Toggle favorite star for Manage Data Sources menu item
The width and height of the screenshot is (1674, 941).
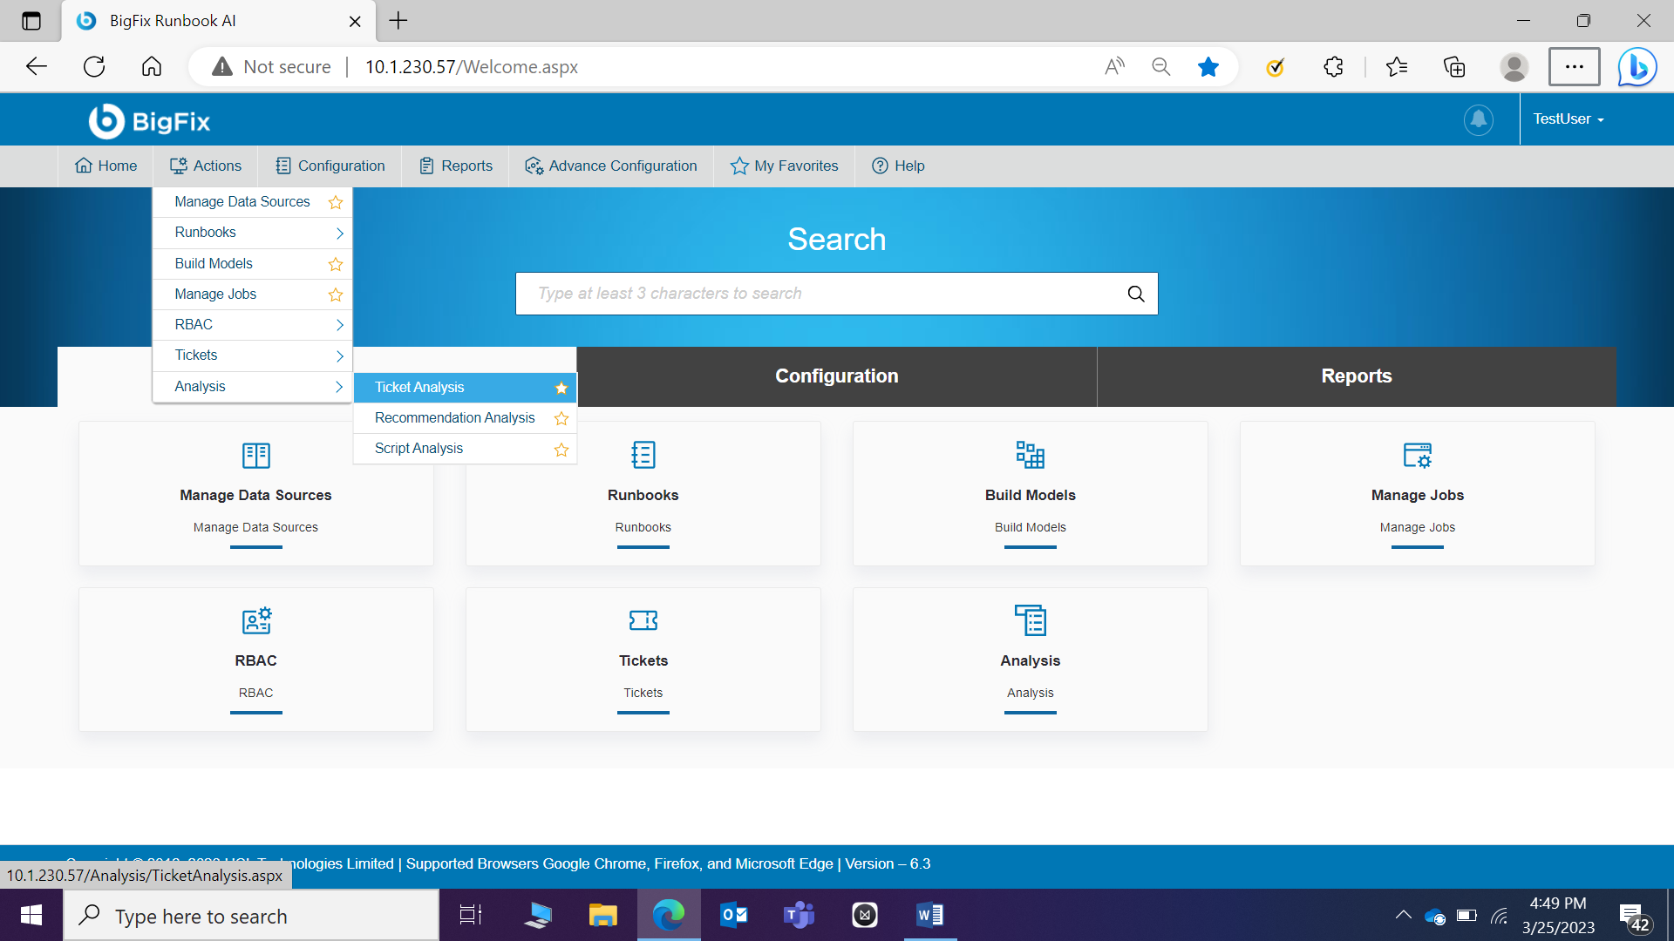coord(335,202)
